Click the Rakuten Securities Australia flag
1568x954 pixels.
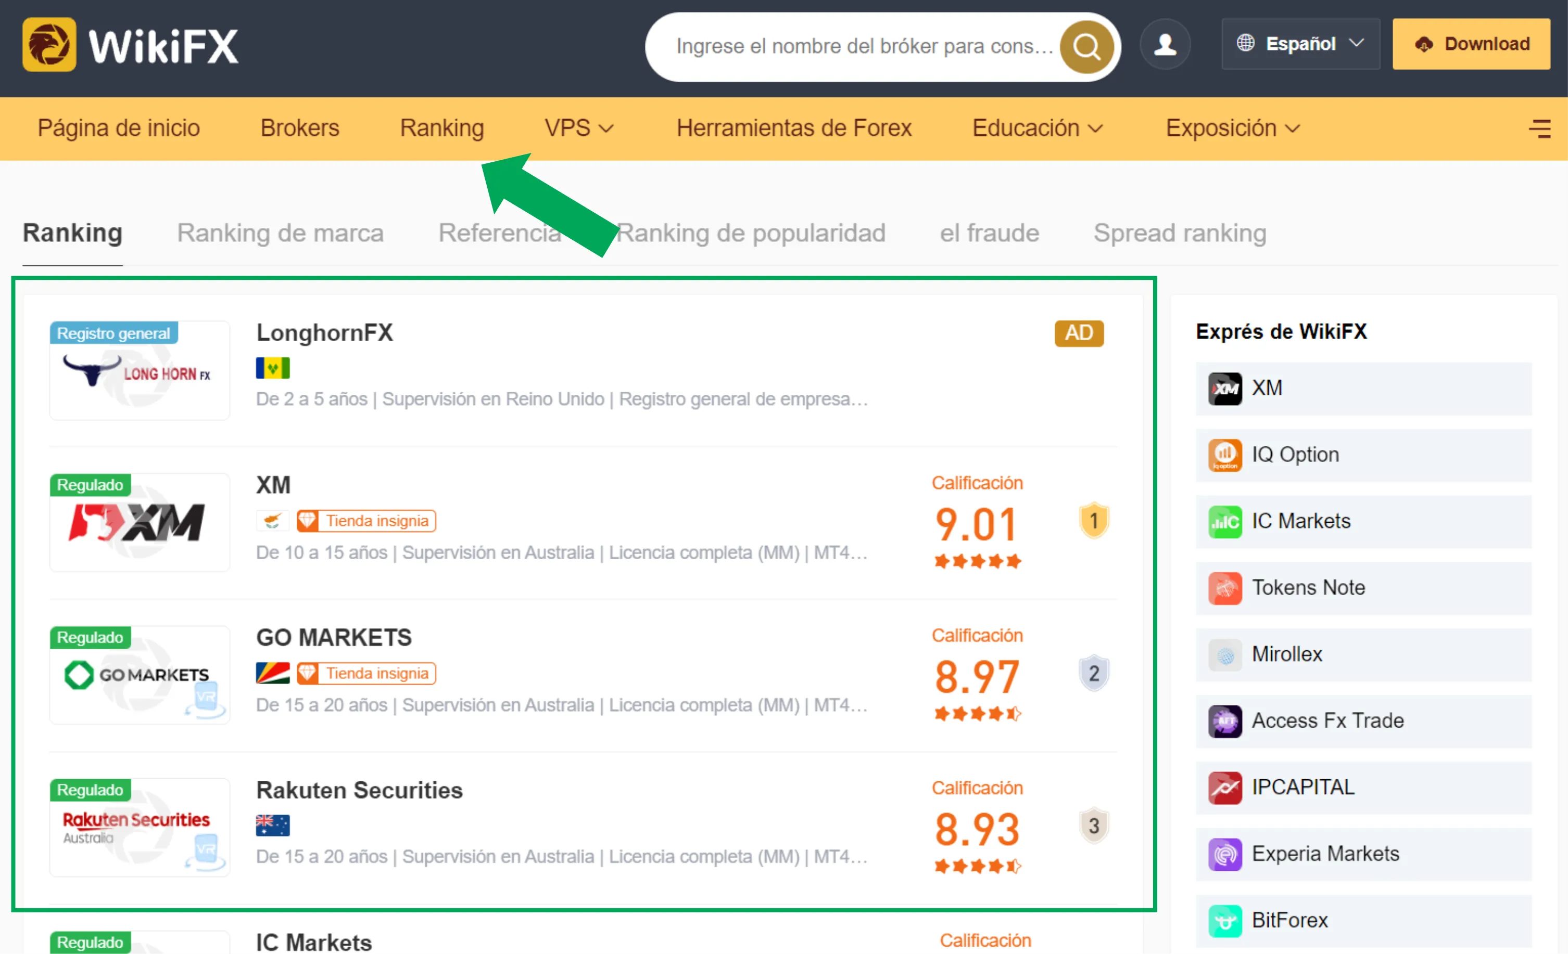tap(272, 826)
